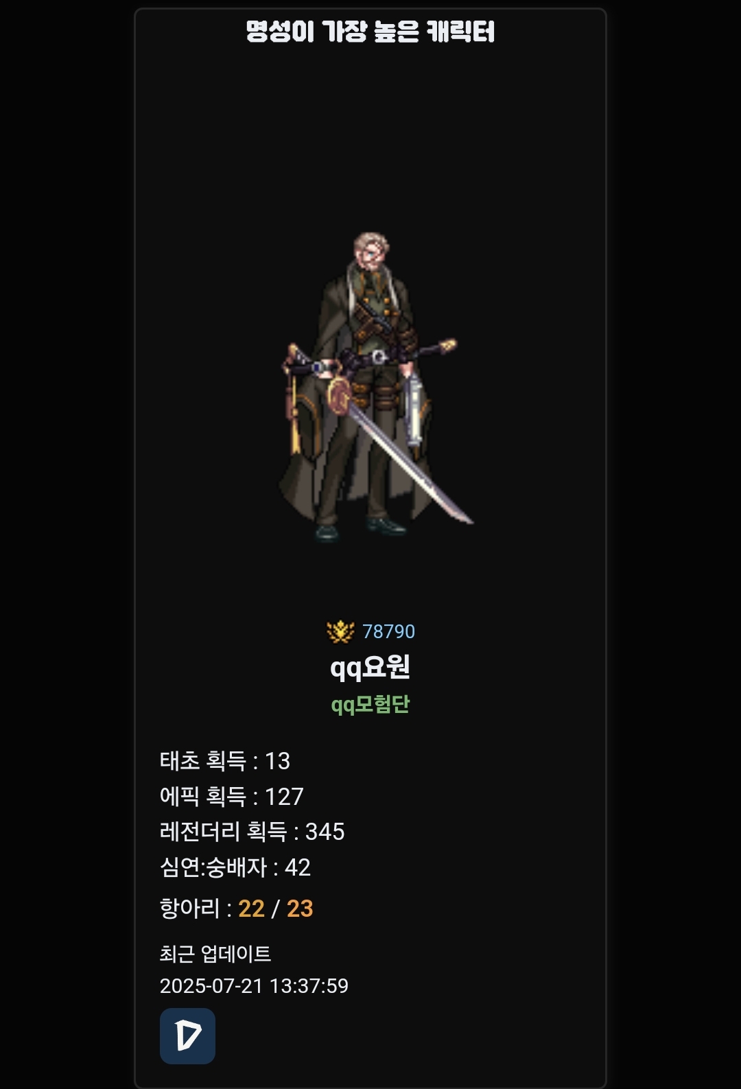Click the swordsman character sprite image
Viewport: 741px width, 1089px height.
(x=370, y=388)
